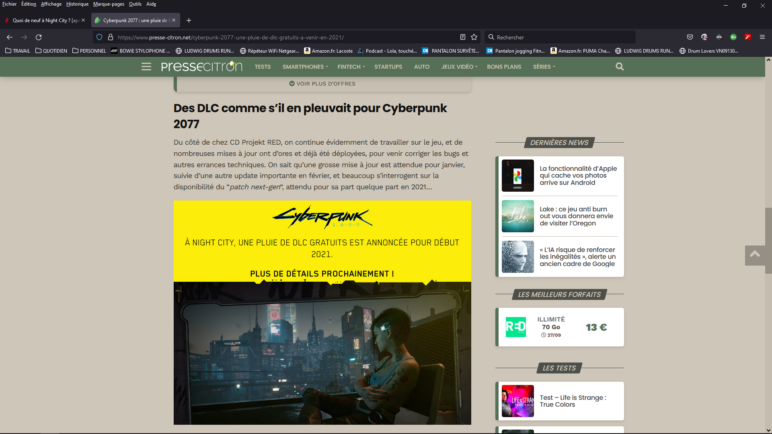This screenshot has width=772, height=434.
Task: Open the Répéteur WiFi Netgear bookmark
Action: tap(269, 51)
